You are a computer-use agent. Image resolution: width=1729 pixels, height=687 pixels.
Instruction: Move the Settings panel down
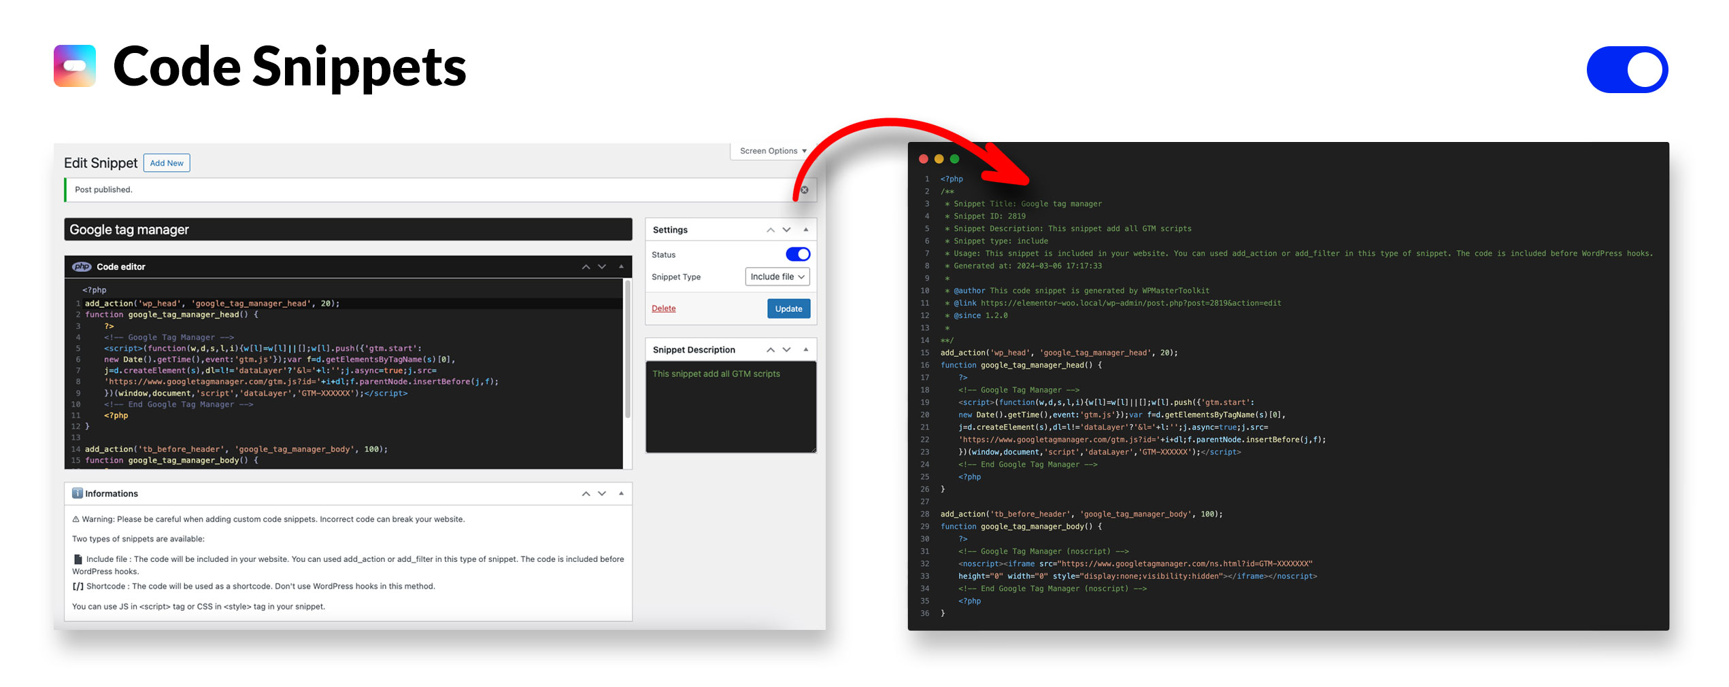[786, 230]
